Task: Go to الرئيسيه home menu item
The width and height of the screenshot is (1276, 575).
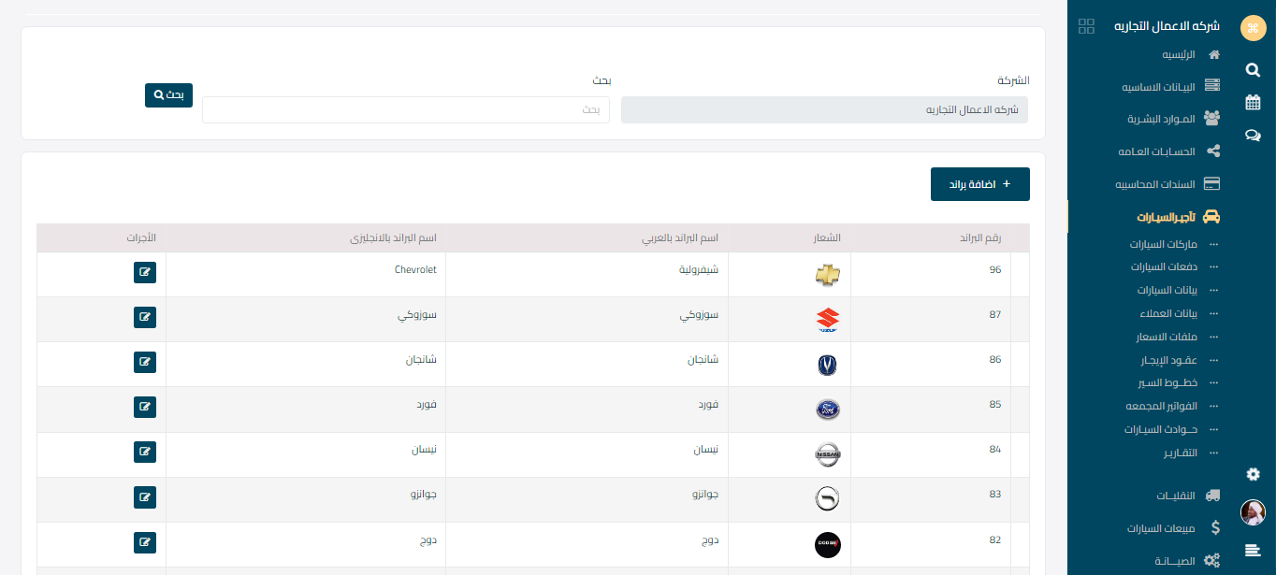Action: pos(1181,55)
